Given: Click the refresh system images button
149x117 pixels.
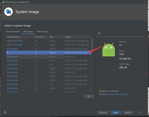Looking at the screenshot, I should tap(89, 96).
